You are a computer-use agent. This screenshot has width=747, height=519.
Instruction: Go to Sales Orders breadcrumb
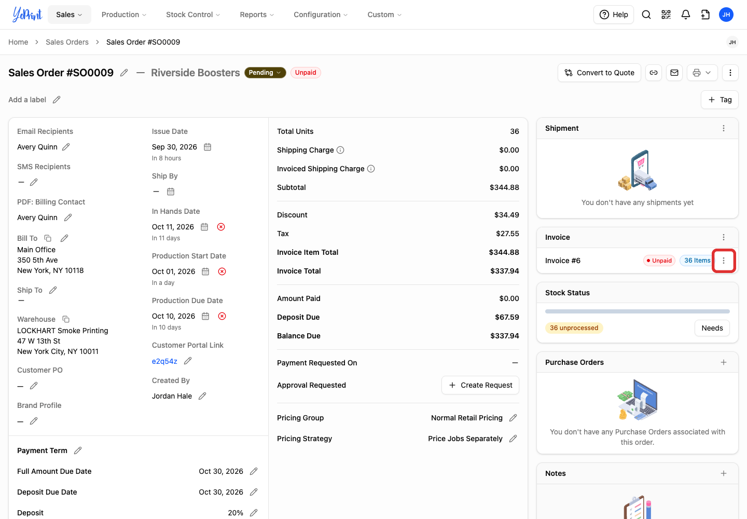click(x=67, y=42)
